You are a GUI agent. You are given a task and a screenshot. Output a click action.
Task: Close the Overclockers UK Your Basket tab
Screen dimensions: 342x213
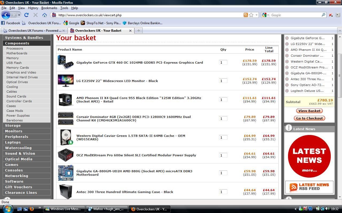(130, 31)
